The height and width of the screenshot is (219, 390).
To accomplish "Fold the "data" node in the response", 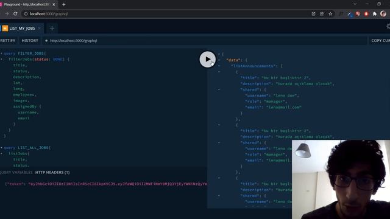I will click(x=219, y=60).
